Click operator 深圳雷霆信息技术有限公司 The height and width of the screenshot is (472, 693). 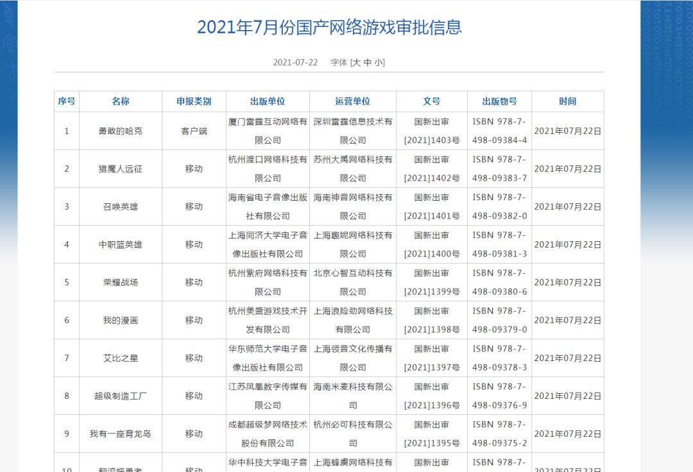353,131
